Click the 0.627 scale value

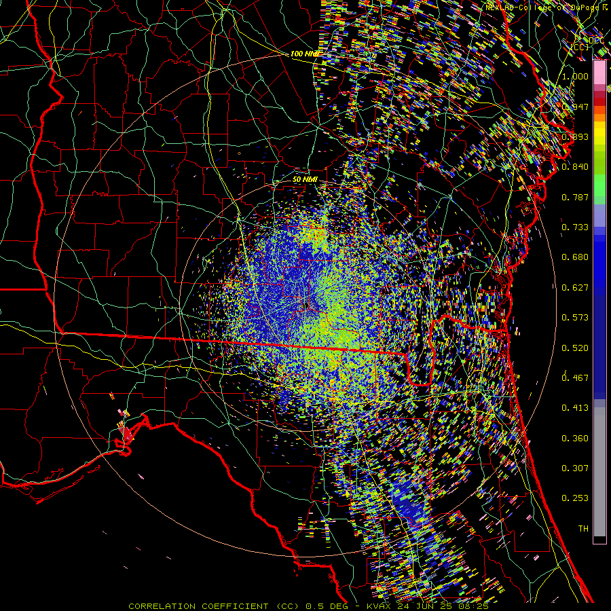[575, 288]
